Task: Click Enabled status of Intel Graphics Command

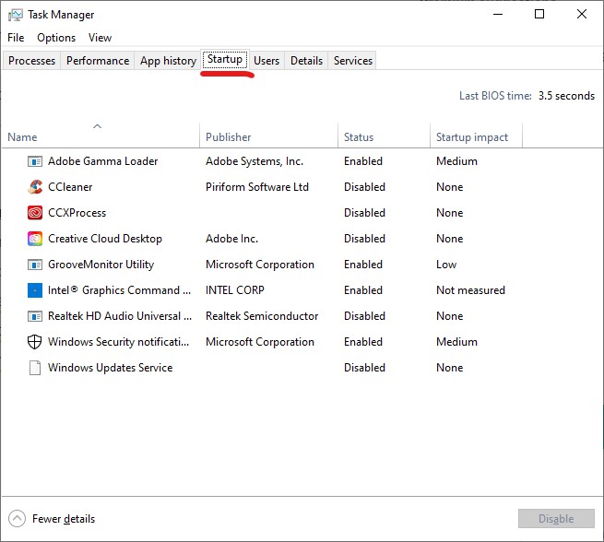Action: point(363,290)
